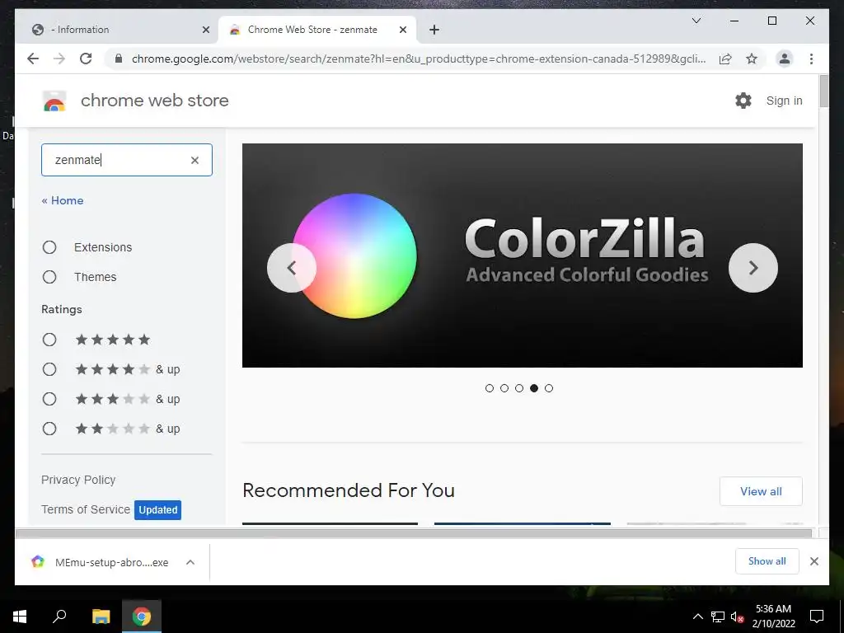This screenshot has width=844, height=633.
Task: Open Web Store settings gear
Action: (743, 101)
